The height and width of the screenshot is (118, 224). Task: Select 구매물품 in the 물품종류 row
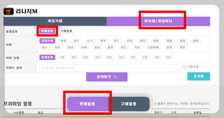tap(66, 31)
